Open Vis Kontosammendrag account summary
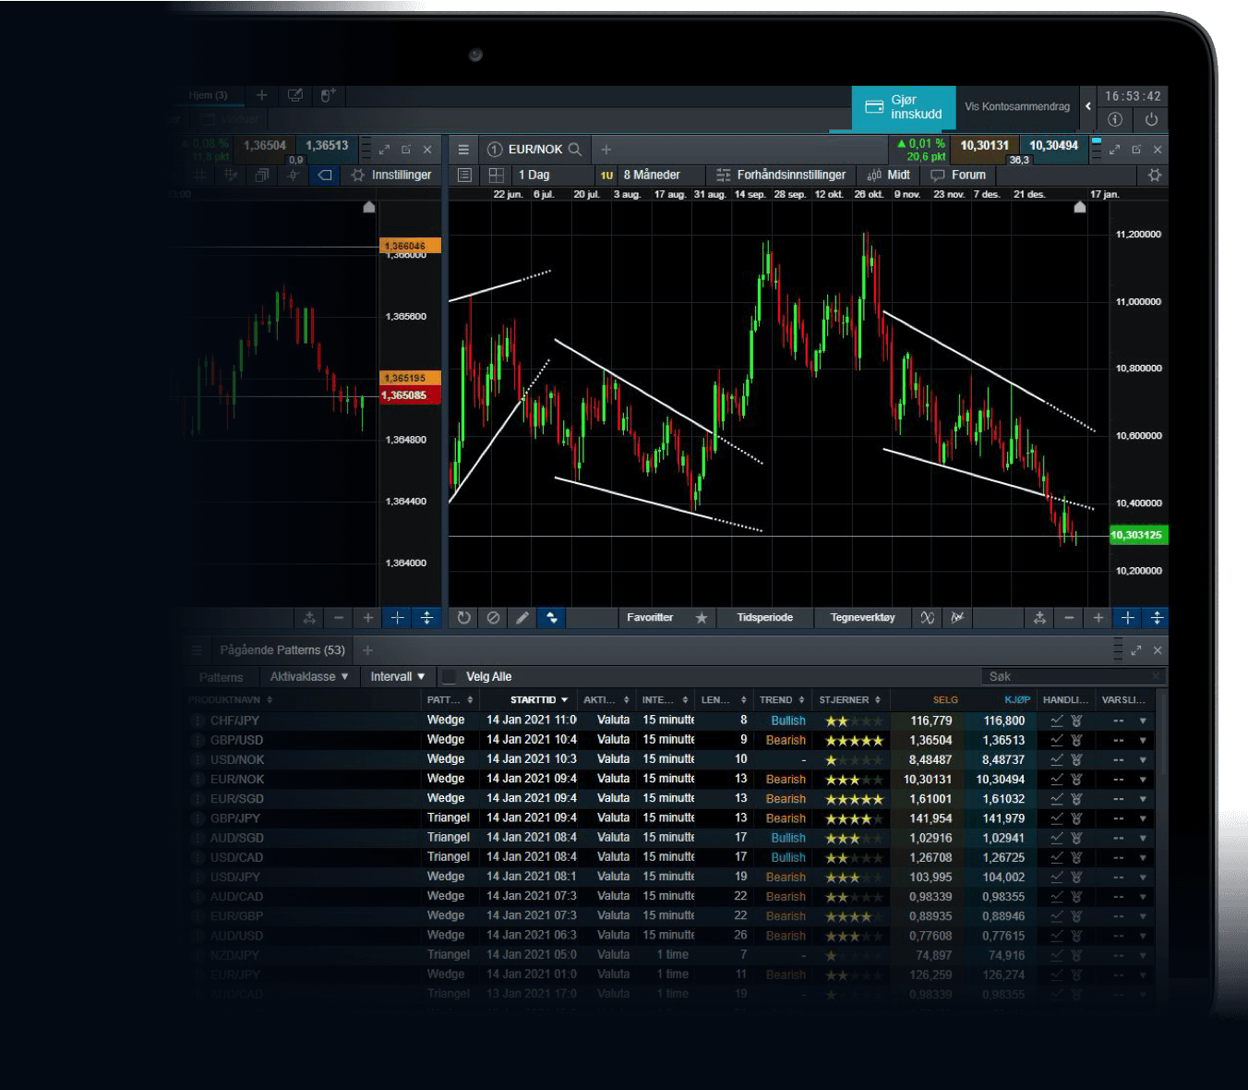1248x1090 pixels. tap(1016, 107)
